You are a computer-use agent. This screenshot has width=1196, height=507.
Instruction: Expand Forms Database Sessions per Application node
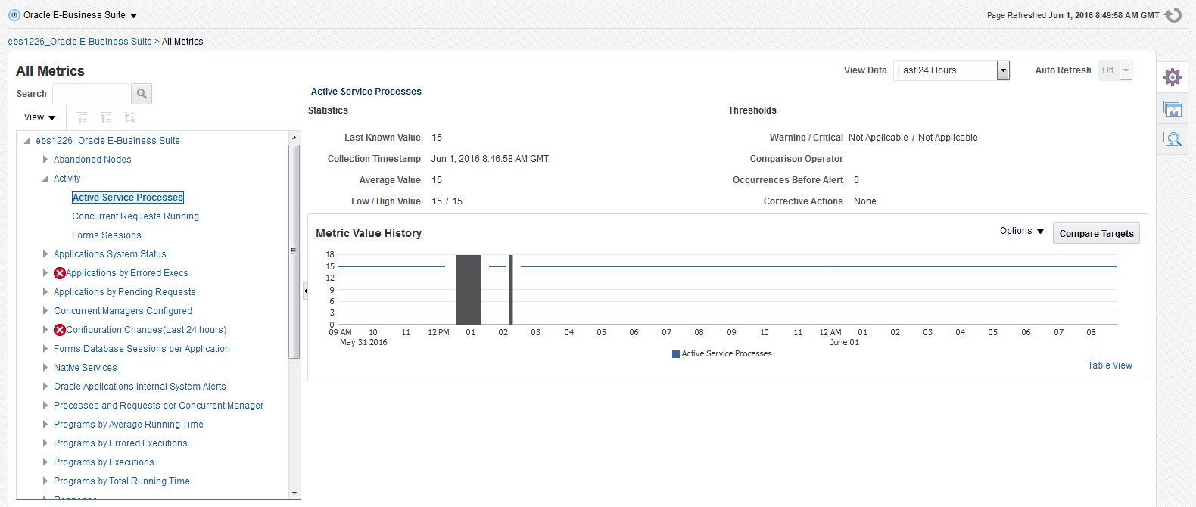click(45, 349)
